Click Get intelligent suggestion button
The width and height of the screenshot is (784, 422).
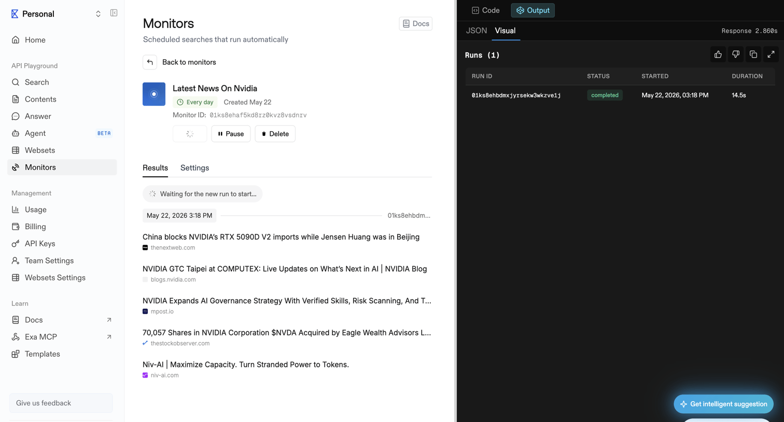724,404
